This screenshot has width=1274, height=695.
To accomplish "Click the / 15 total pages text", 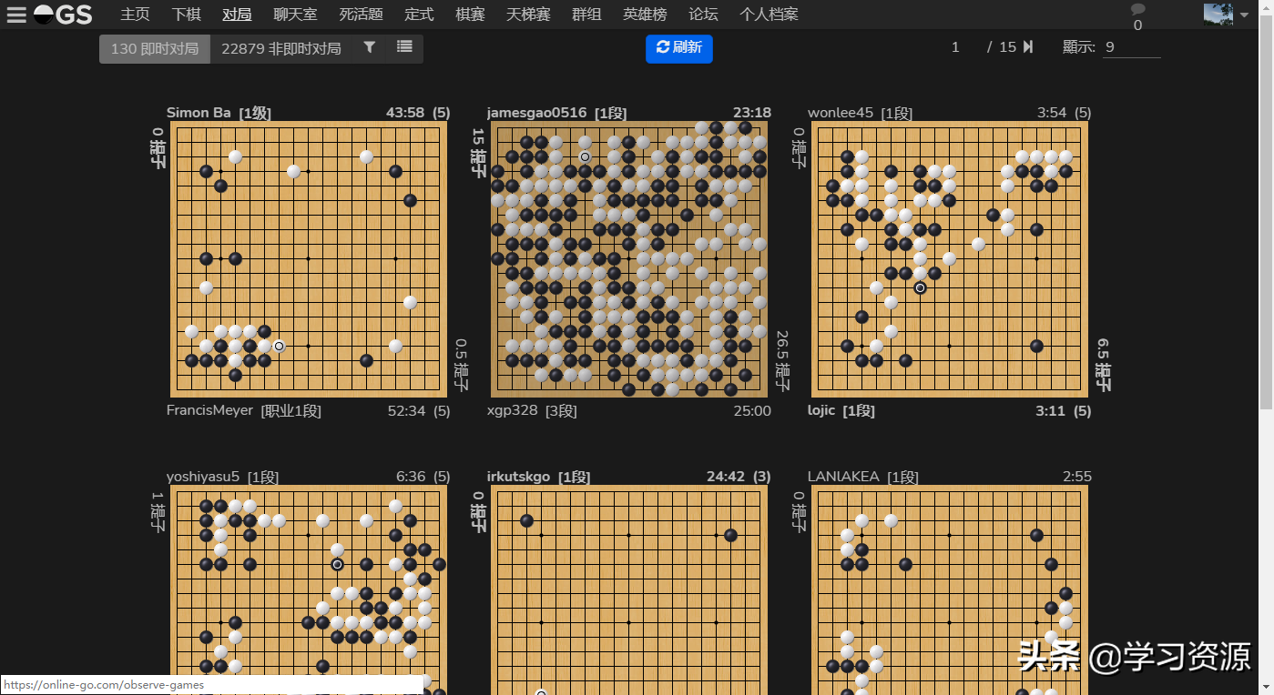I will pyautogui.click(x=1002, y=47).
